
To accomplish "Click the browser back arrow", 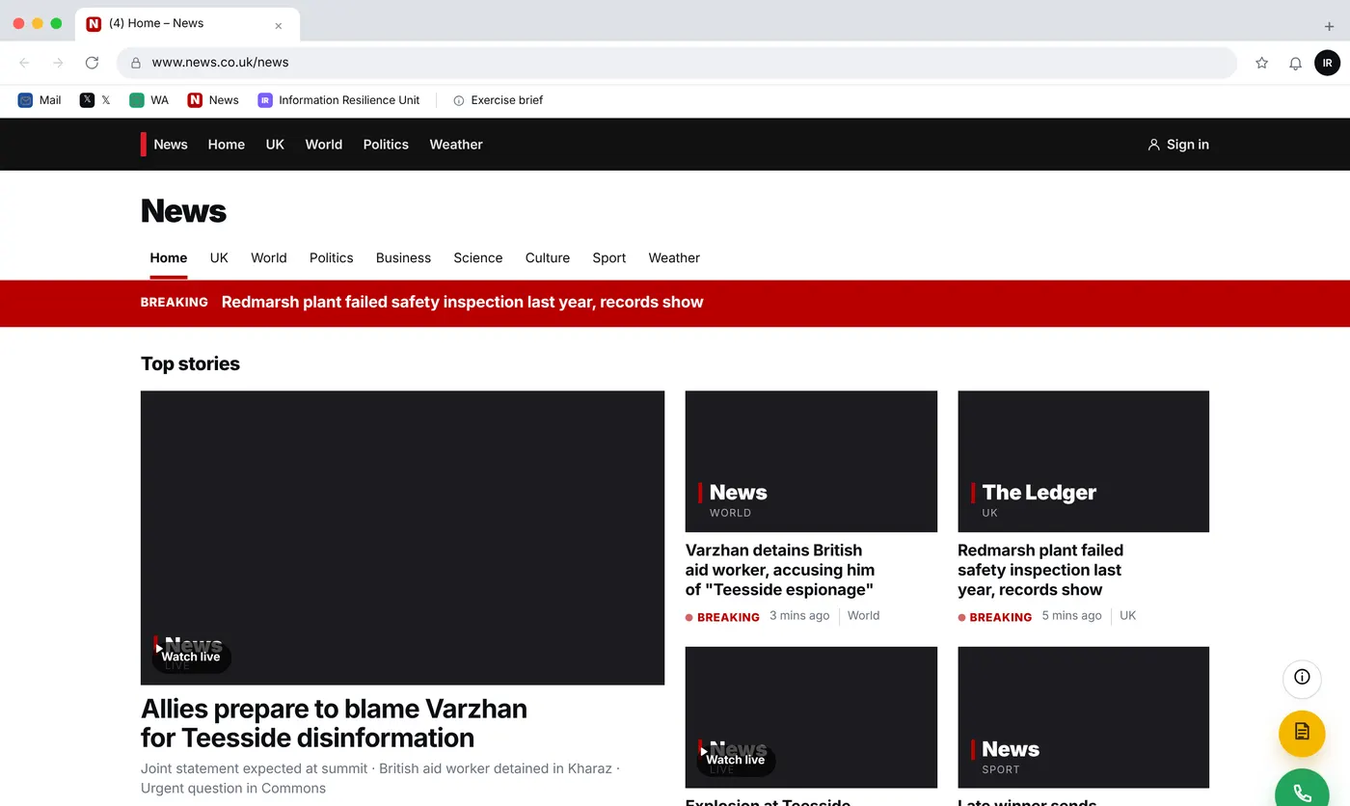I will (x=25, y=63).
